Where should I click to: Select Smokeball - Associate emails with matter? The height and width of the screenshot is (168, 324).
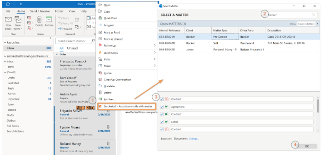point(127,106)
